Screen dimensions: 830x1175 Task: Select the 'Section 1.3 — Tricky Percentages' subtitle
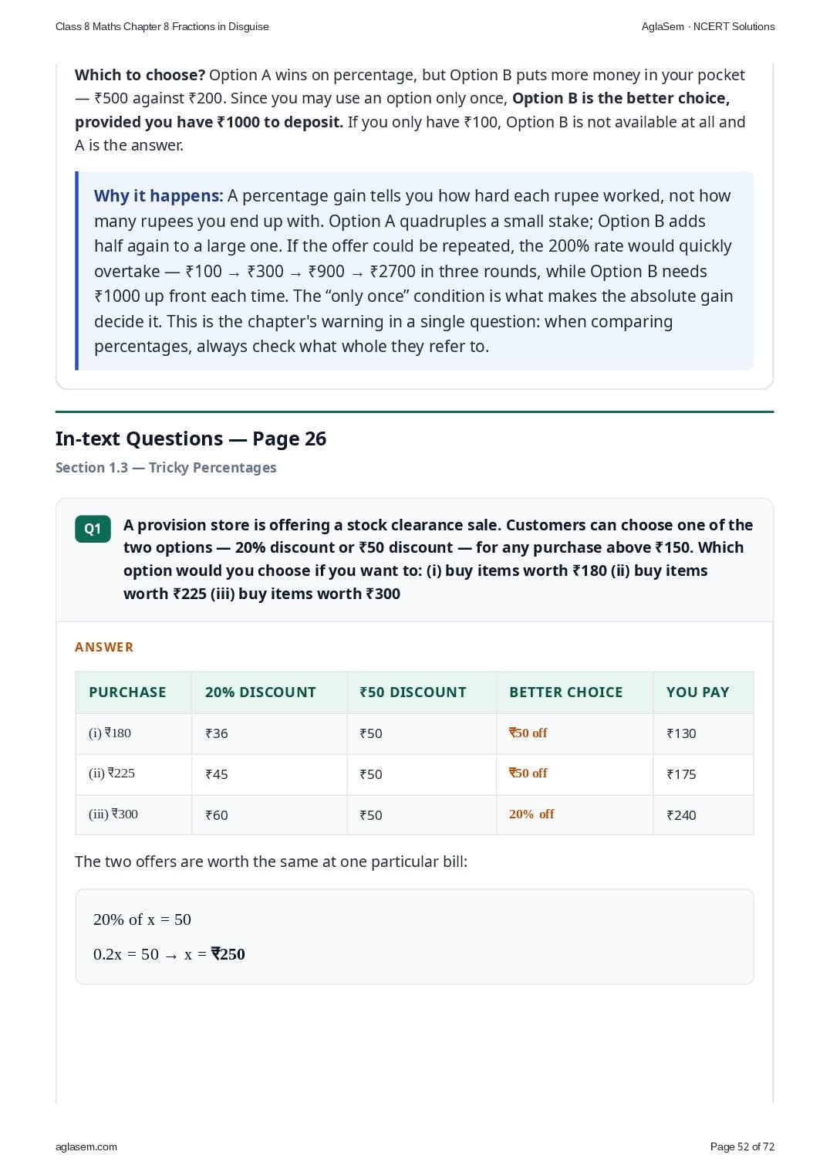[x=166, y=468]
